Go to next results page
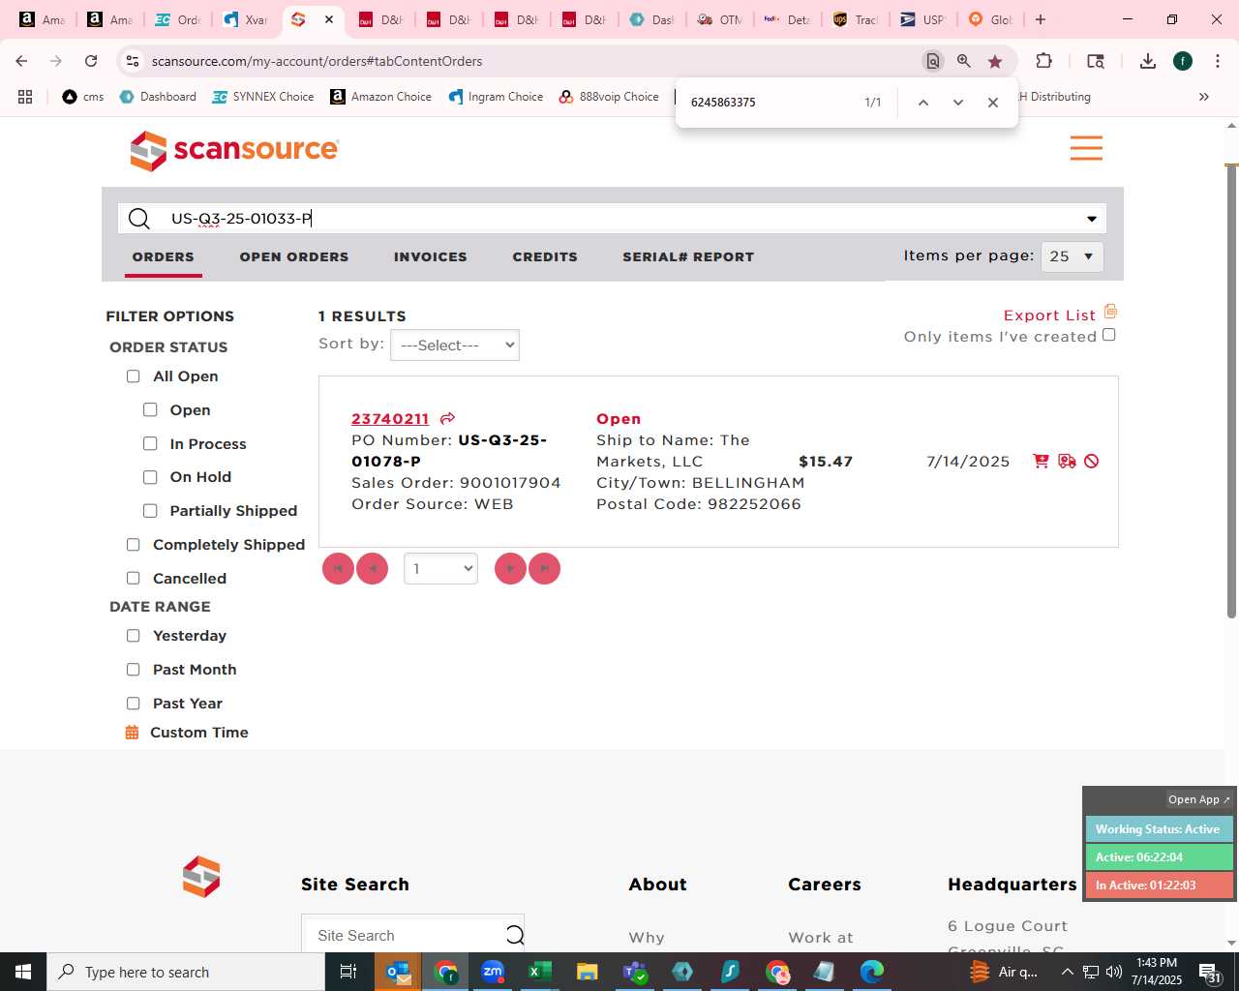1239x991 pixels. click(510, 569)
